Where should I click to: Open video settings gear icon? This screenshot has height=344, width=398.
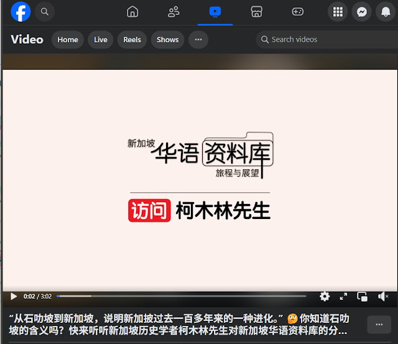(325, 296)
